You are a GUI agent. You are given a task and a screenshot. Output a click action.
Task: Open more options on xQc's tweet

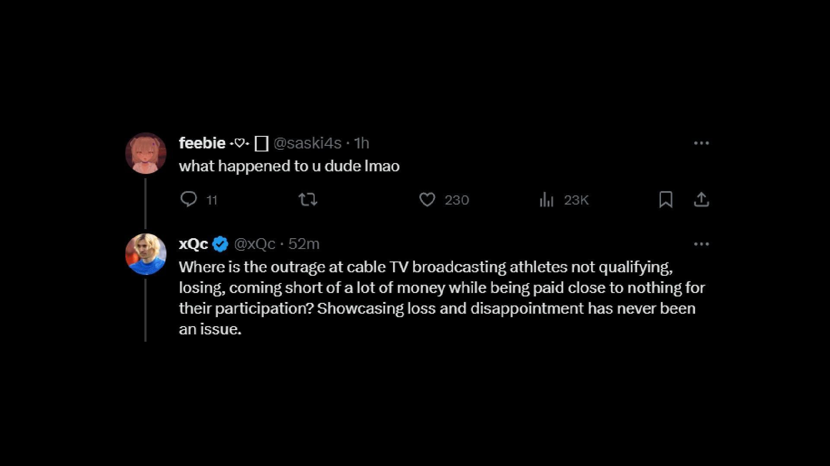pos(701,244)
